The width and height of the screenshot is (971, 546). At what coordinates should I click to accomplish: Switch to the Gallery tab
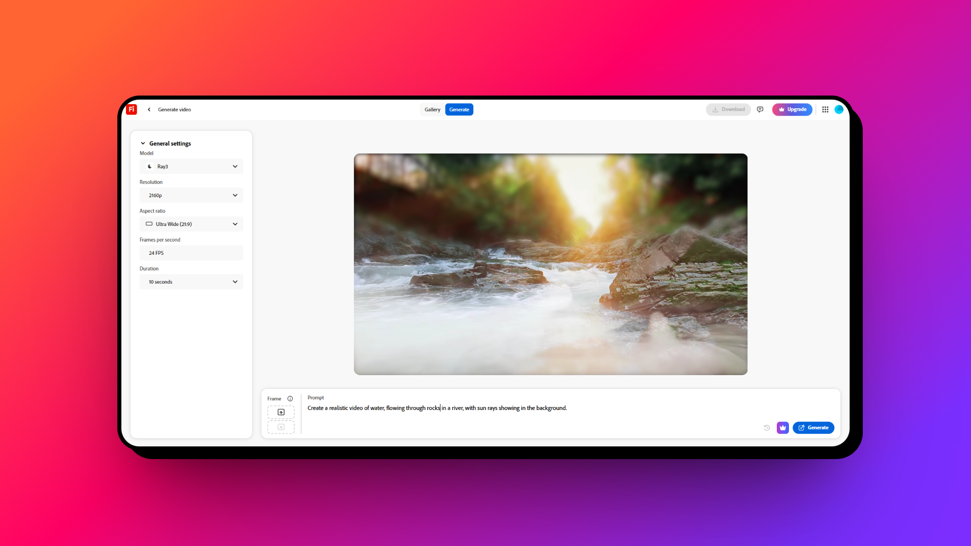[432, 110]
